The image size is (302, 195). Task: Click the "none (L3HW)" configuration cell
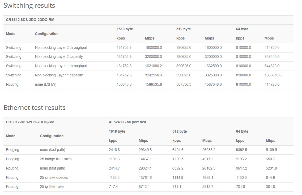point(45,84)
